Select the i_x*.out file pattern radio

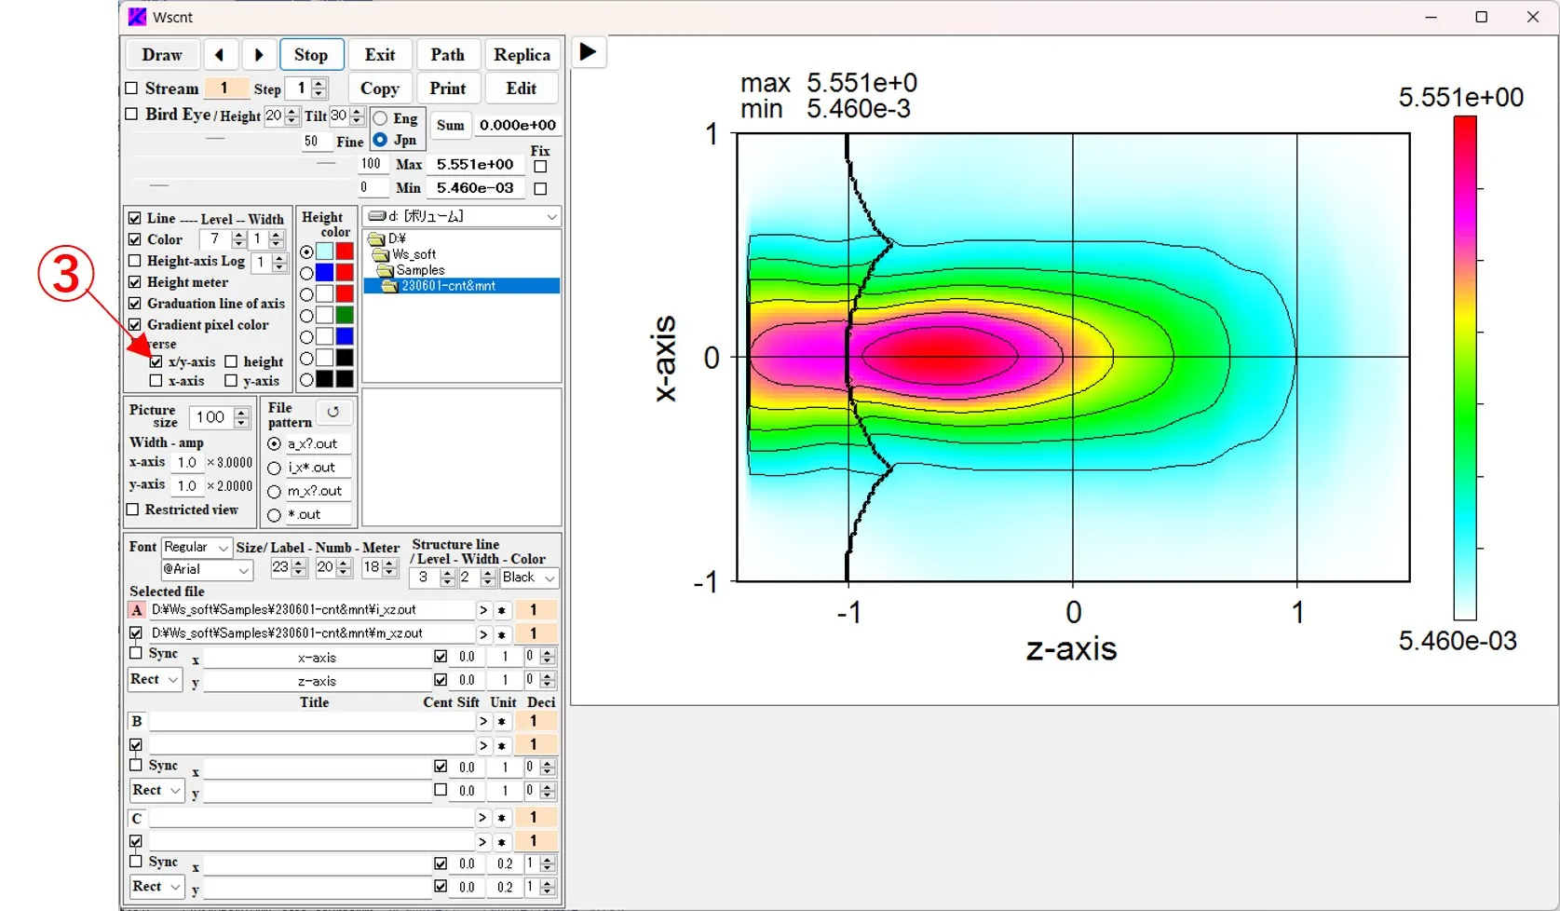275,468
